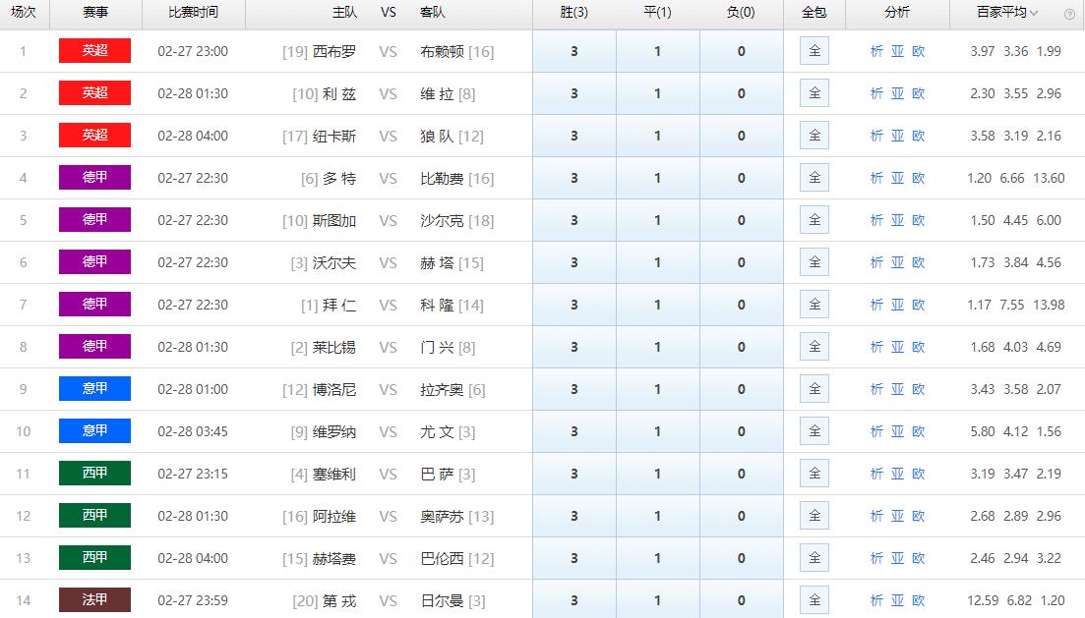The height and width of the screenshot is (618, 1085).
Task: Click away team 尤文
Action: click(x=438, y=431)
